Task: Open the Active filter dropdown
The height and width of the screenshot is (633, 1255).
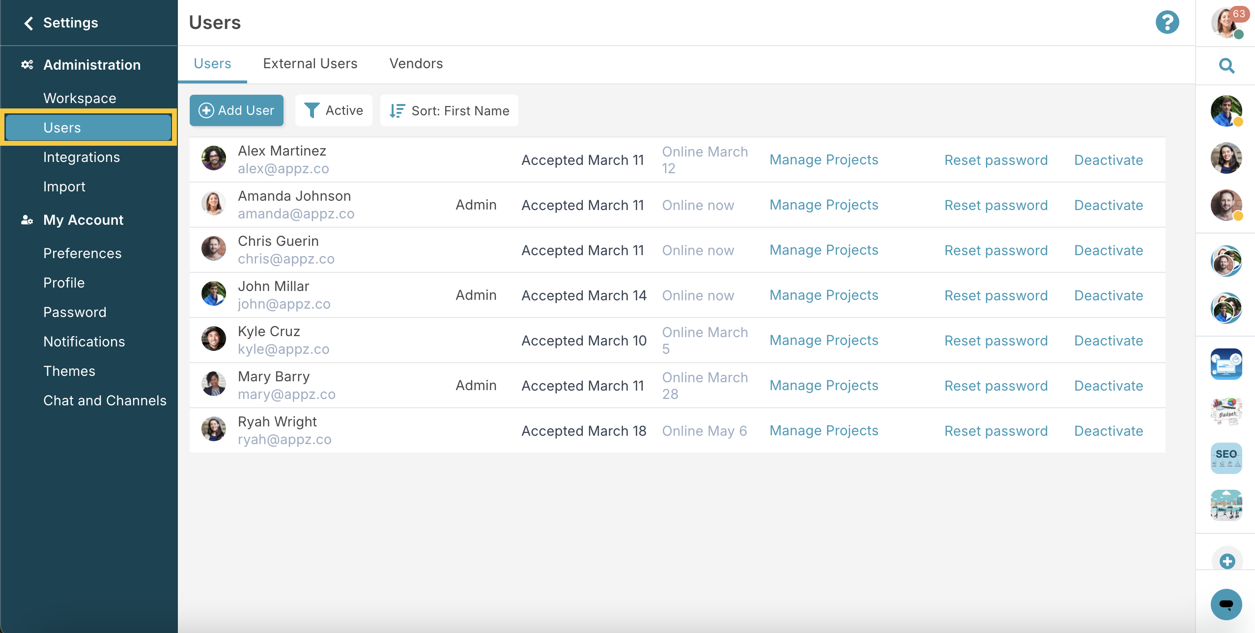Action: [334, 110]
